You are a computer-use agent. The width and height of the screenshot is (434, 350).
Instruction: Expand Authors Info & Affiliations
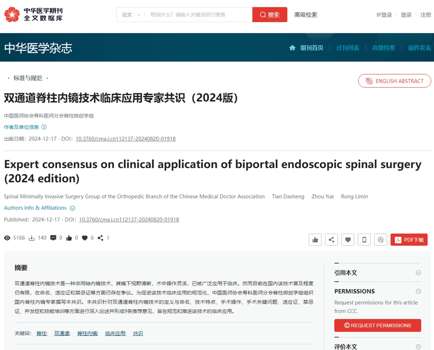(x=39, y=208)
